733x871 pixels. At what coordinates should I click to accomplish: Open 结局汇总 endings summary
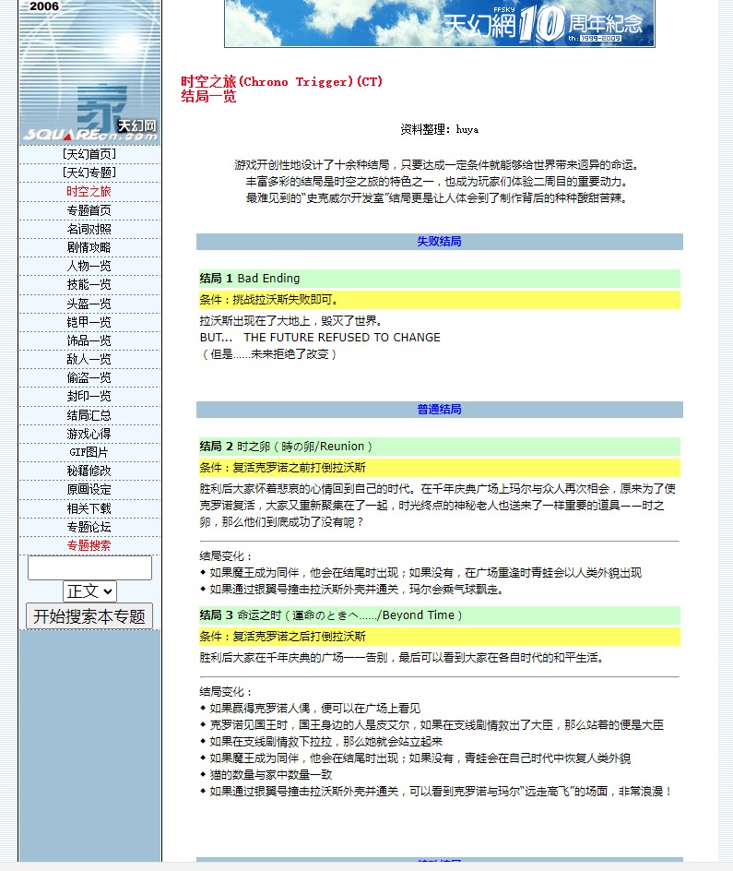coord(89,415)
